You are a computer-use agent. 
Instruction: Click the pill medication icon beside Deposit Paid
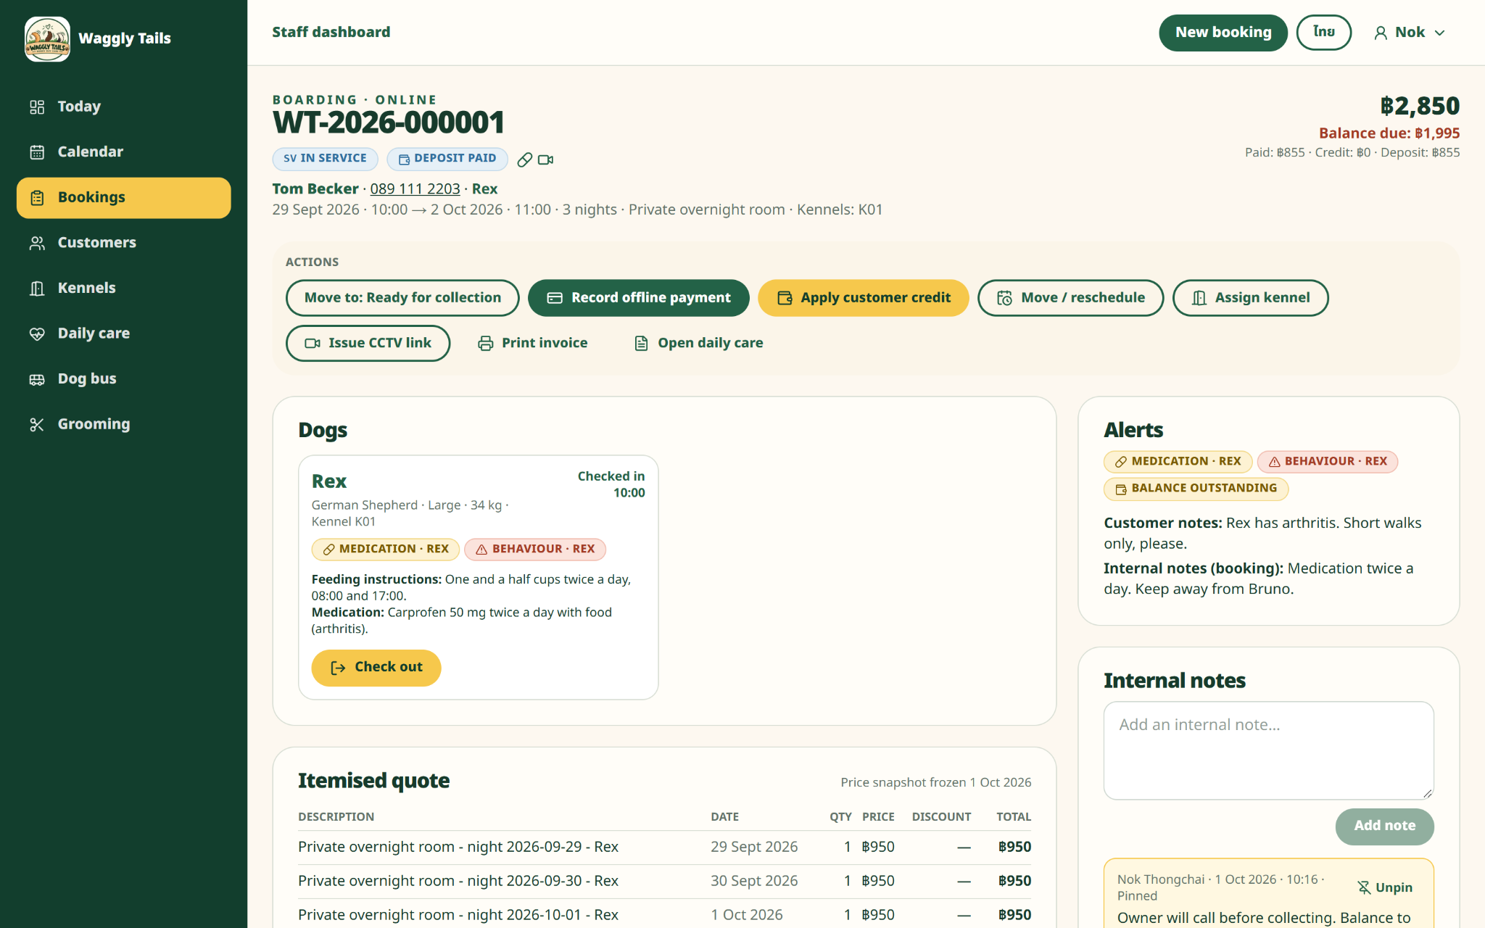tap(525, 159)
